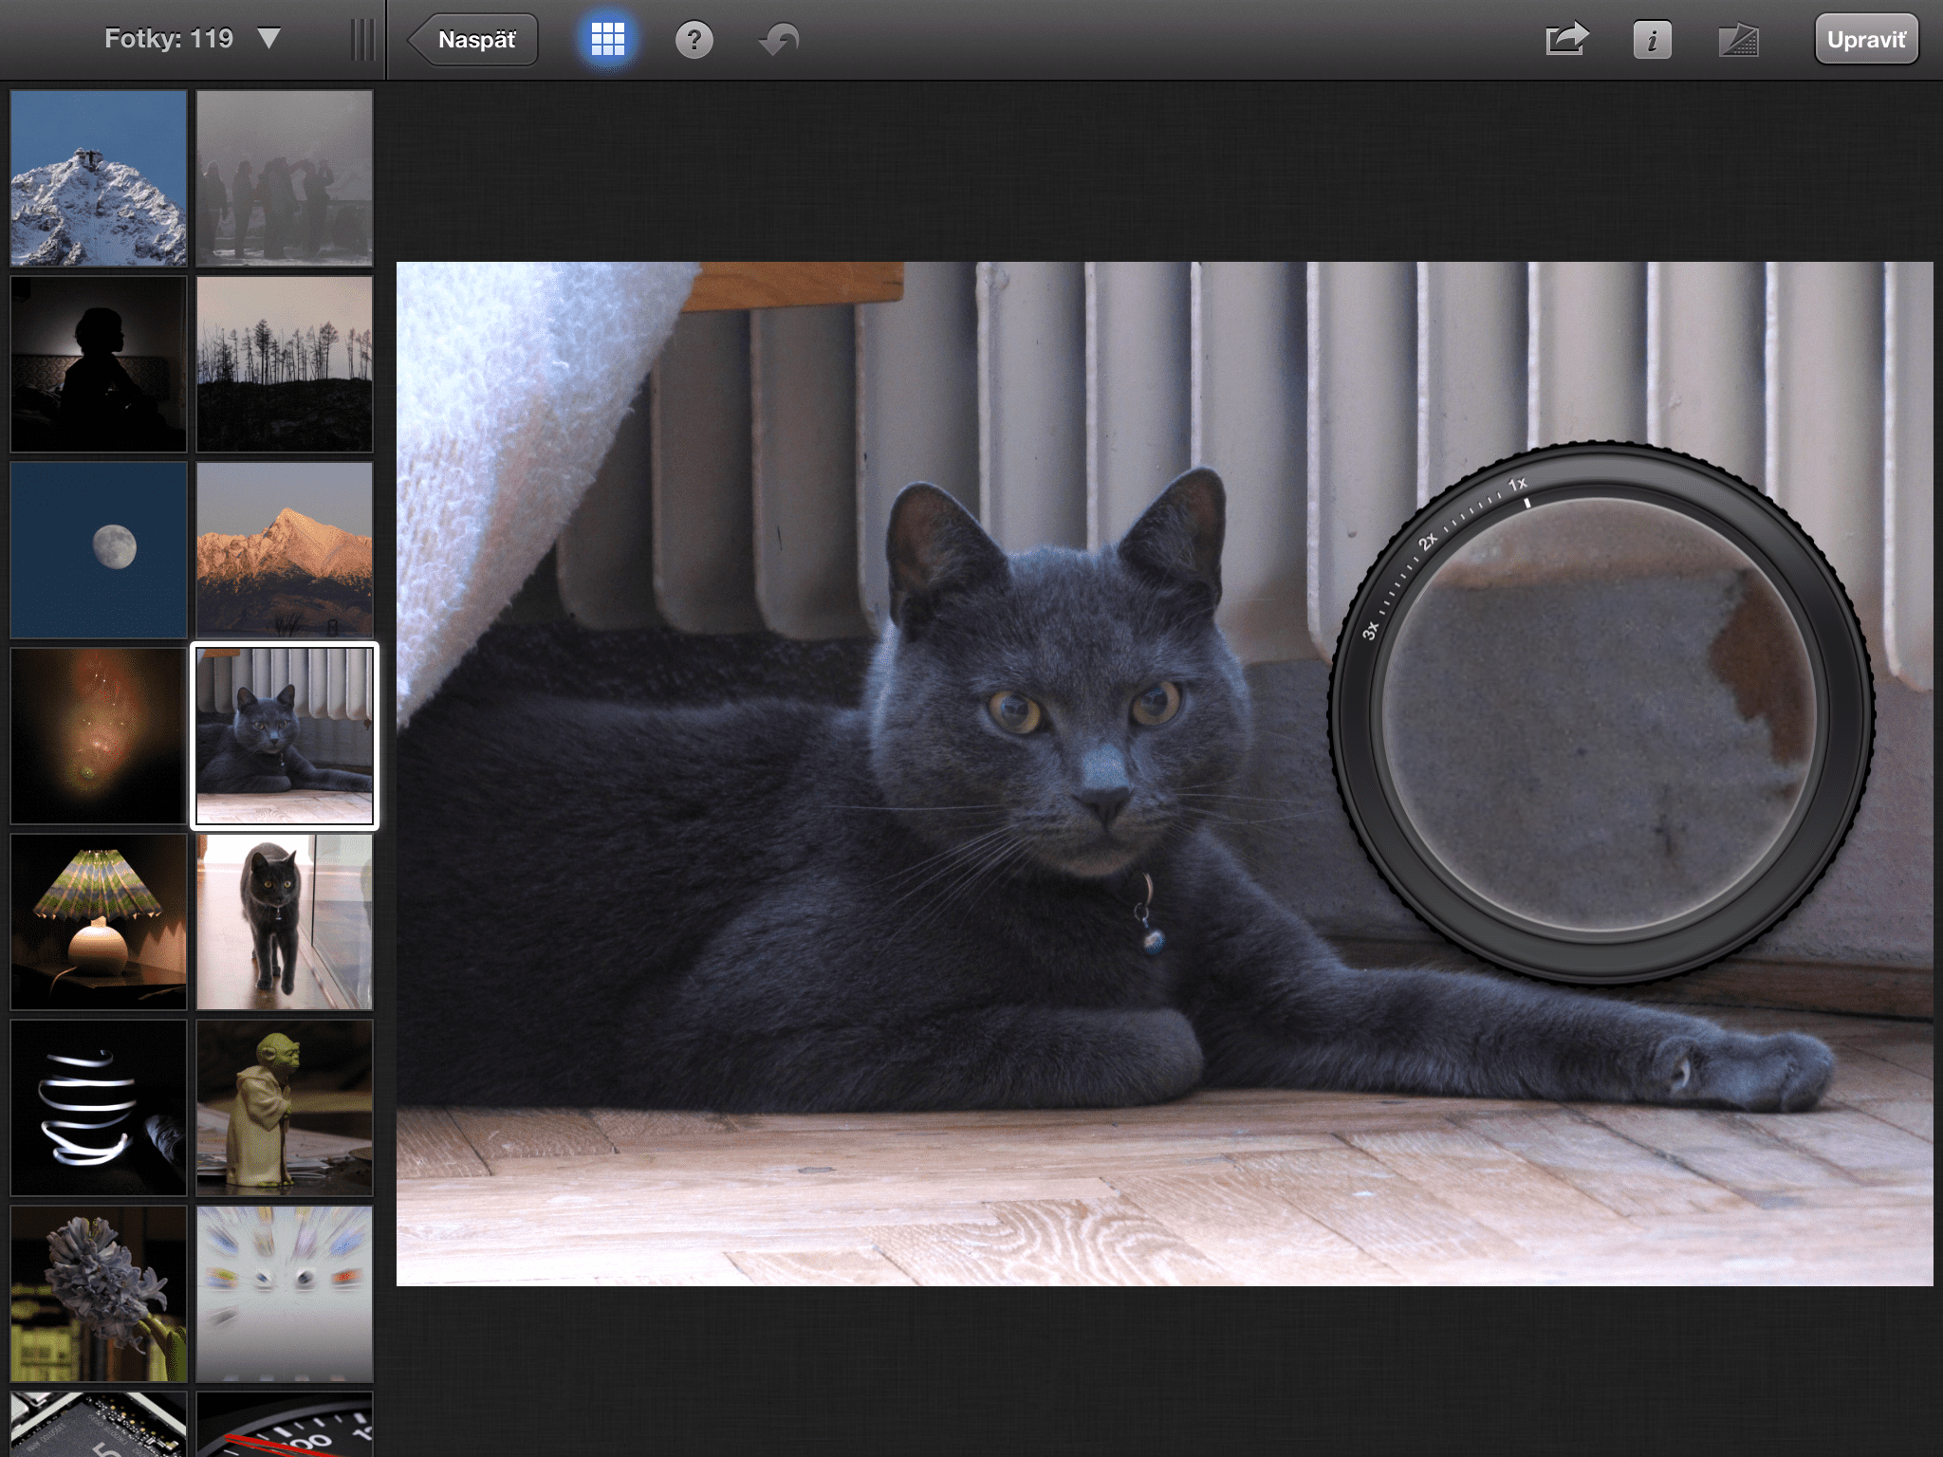Open the Fotky: 119 album dropdown
This screenshot has width=1943, height=1457.
(193, 39)
